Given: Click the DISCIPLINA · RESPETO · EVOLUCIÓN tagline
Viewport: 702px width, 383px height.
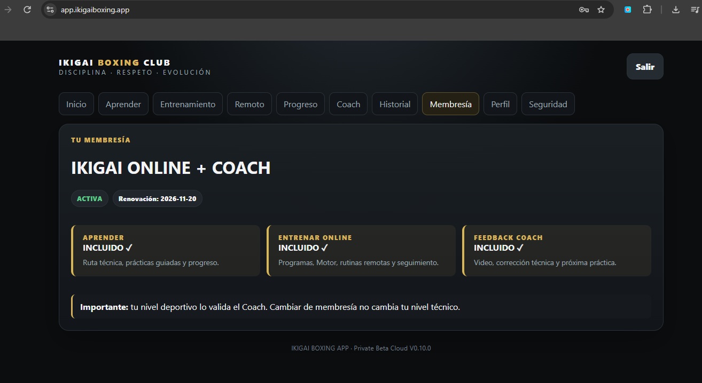Looking at the screenshot, I should pyautogui.click(x=135, y=73).
